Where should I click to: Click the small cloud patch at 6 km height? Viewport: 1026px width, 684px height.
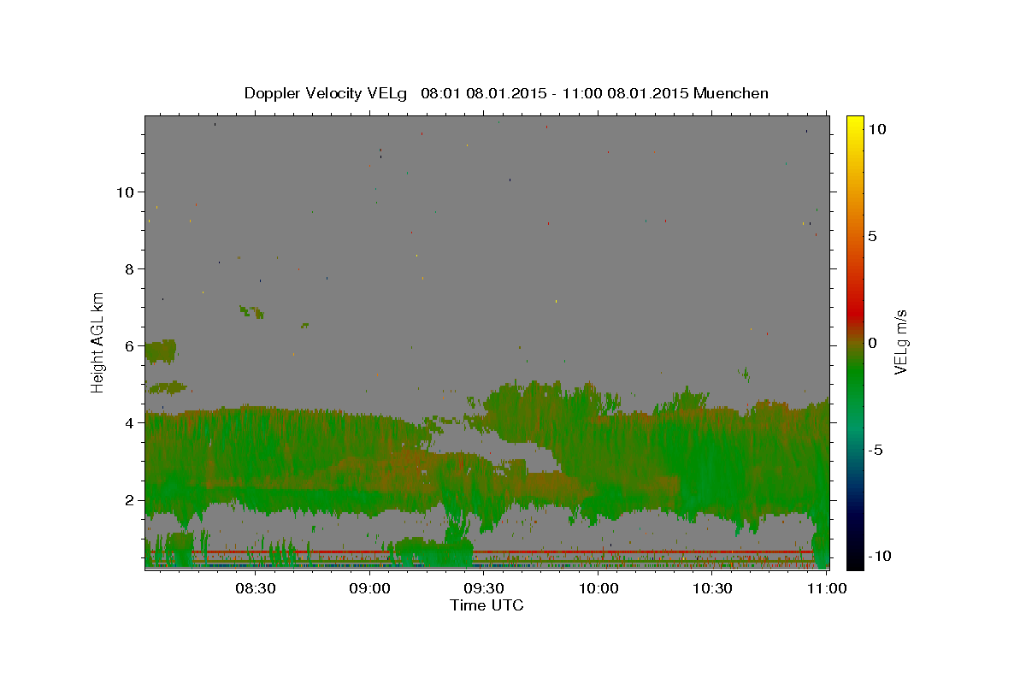160,351
